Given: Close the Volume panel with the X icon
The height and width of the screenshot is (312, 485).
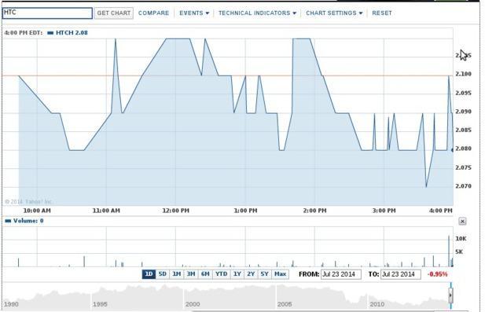Looking at the screenshot, I should click(462, 221).
